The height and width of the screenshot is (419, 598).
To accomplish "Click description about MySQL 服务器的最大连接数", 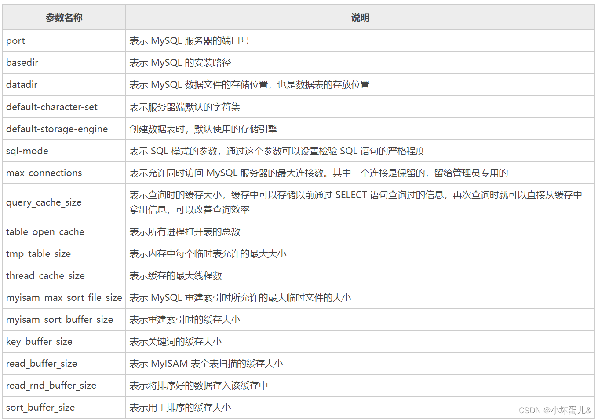I will click(319, 173).
